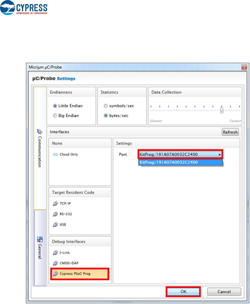Choose the TCP/IP interface plug icon
This screenshot has width=250, height=304.
pyautogui.click(x=55, y=204)
